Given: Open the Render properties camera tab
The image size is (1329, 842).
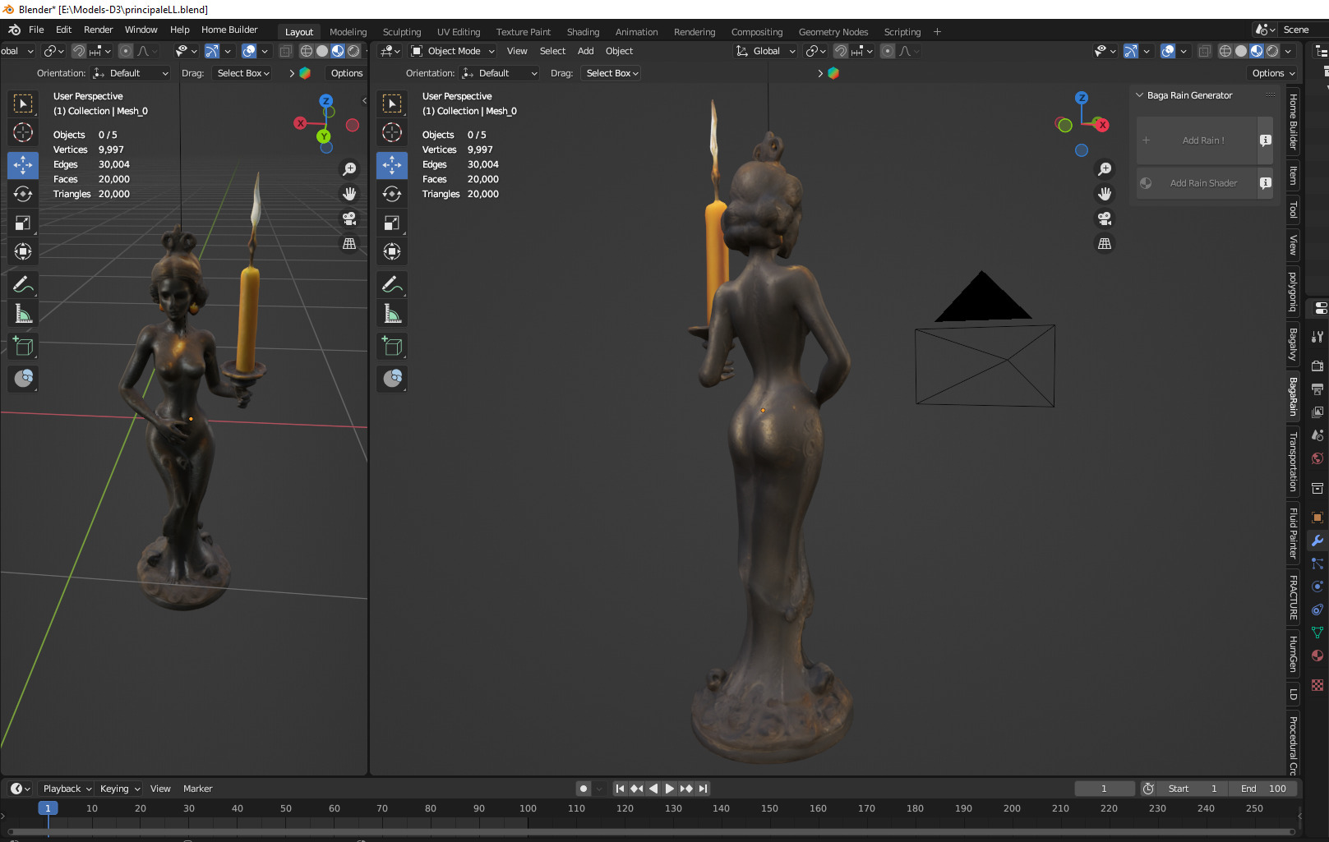Looking at the screenshot, I should point(1317,366).
